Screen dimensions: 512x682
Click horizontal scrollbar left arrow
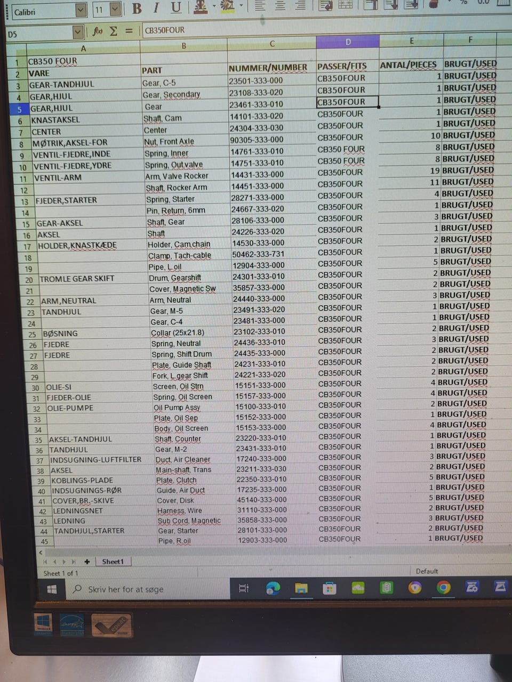tap(41, 552)
